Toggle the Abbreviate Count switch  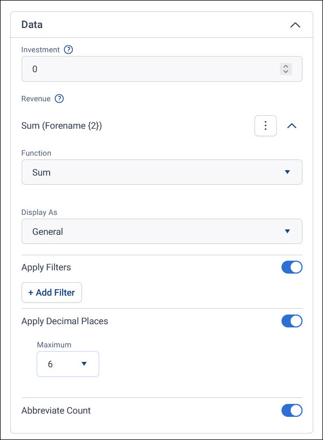292,410
